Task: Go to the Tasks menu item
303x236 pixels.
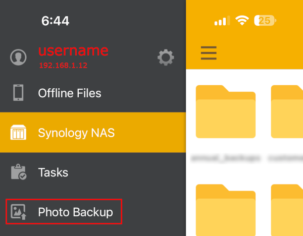Action: (x=53, y=172)
